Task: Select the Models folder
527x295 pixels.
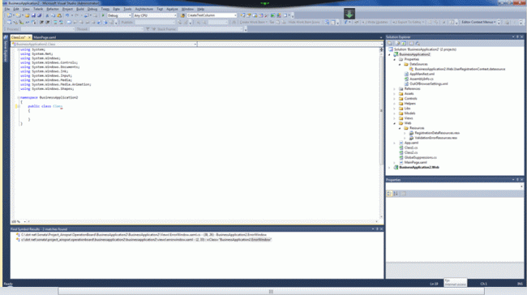Action: (409, 113)
